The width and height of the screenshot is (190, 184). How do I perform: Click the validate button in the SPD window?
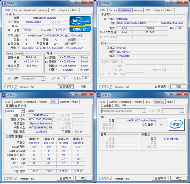tap(66, 178)
